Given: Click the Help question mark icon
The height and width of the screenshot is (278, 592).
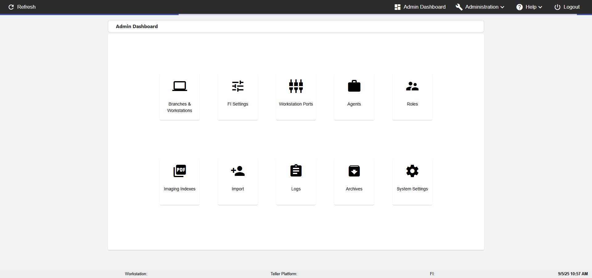Looking at the screenshot, I should [x=520, y=7].
